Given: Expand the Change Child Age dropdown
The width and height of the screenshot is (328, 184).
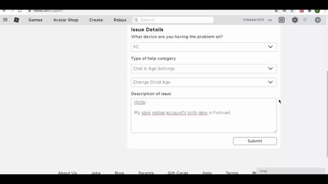Looking at the screenshot, I should (x=204, y=82).
